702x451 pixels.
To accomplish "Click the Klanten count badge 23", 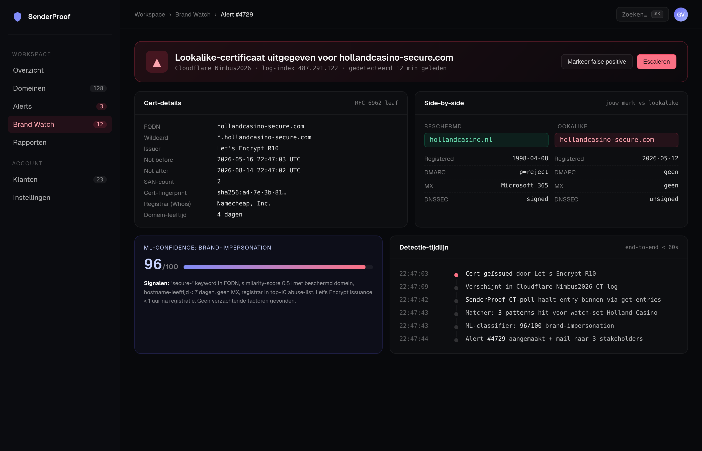I will point(100,179).
